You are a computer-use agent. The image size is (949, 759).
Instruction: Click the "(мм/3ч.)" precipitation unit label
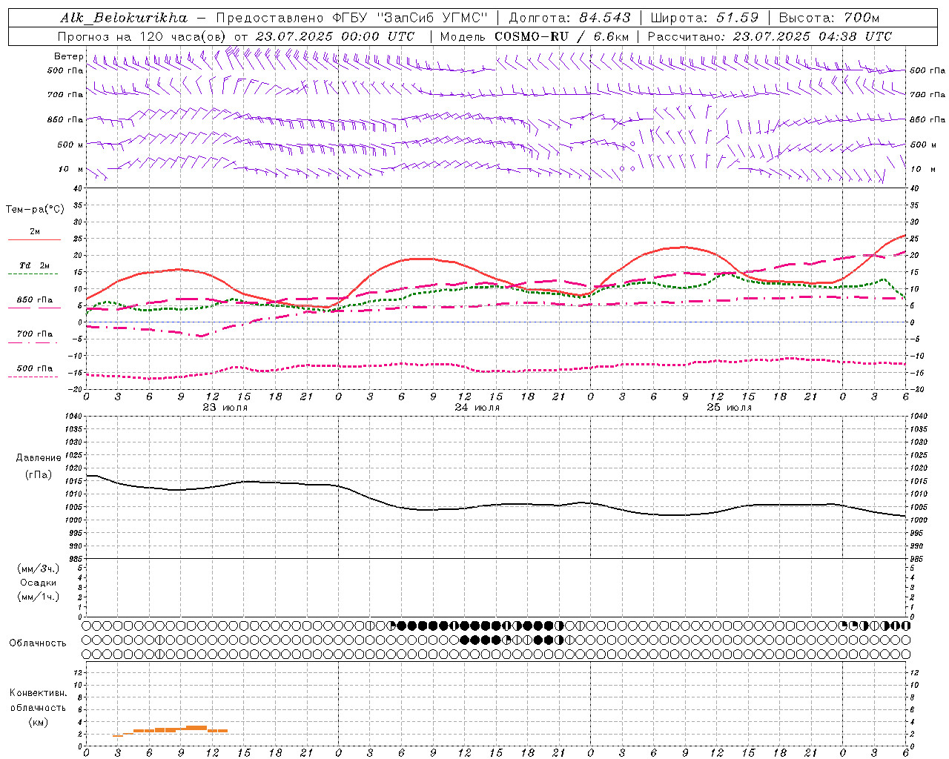point(39,569)
